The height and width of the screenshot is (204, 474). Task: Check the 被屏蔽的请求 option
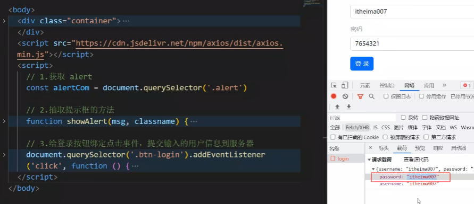(385, 137)
